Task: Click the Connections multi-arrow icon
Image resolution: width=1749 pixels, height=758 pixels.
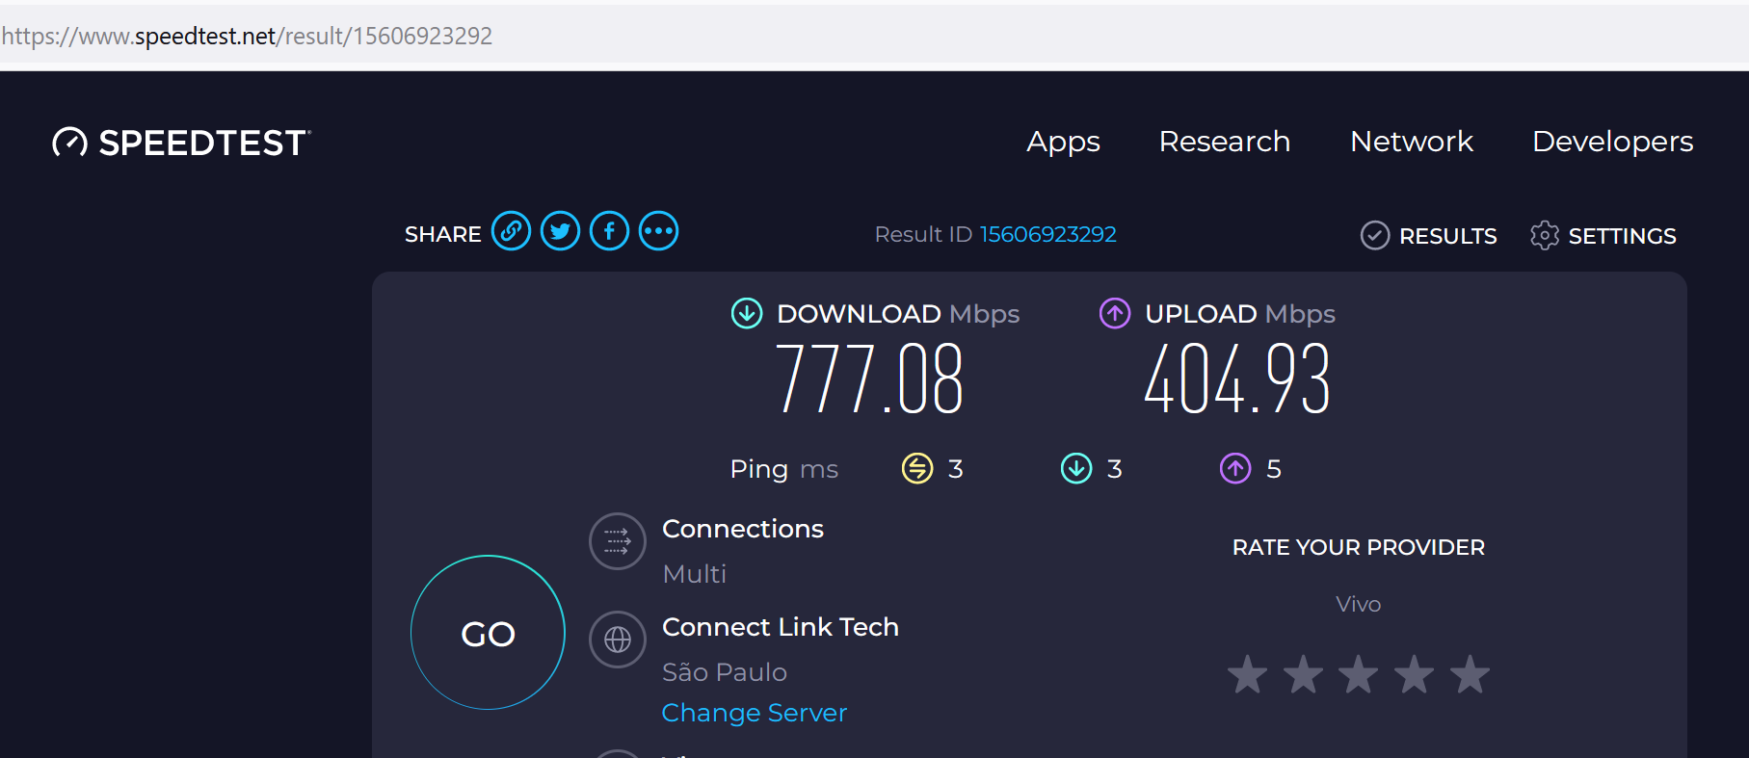Action: coord(618,541)
